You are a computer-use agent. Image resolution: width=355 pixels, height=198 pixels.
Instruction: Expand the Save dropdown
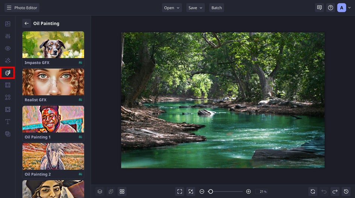click(196, 8)
